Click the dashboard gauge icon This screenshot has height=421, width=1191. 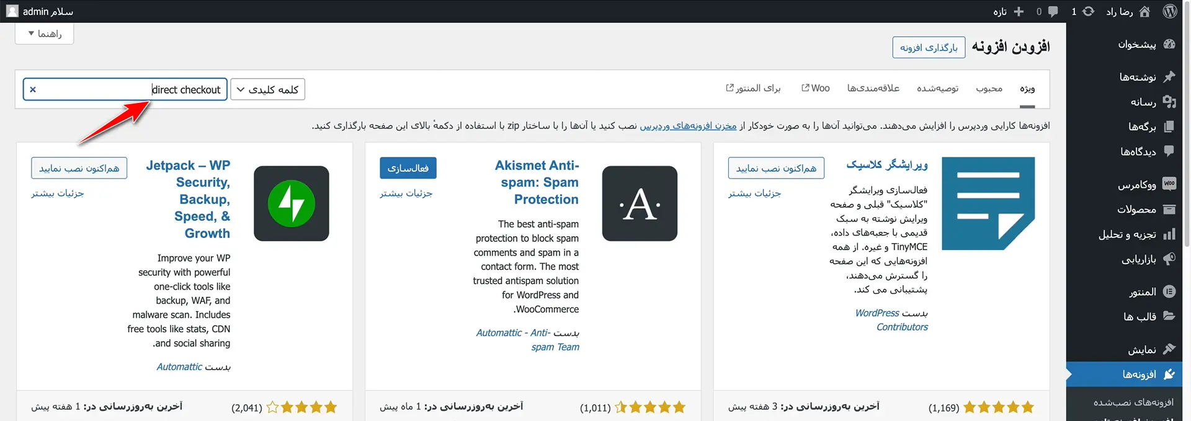click(x=1169, y=44)
